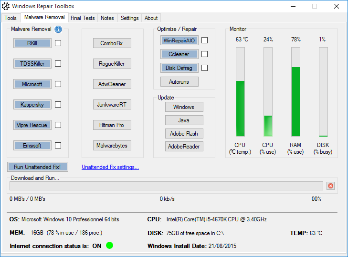Enable the RKill checkbox
The image size is (348, 257).
(x=58, y=43)
